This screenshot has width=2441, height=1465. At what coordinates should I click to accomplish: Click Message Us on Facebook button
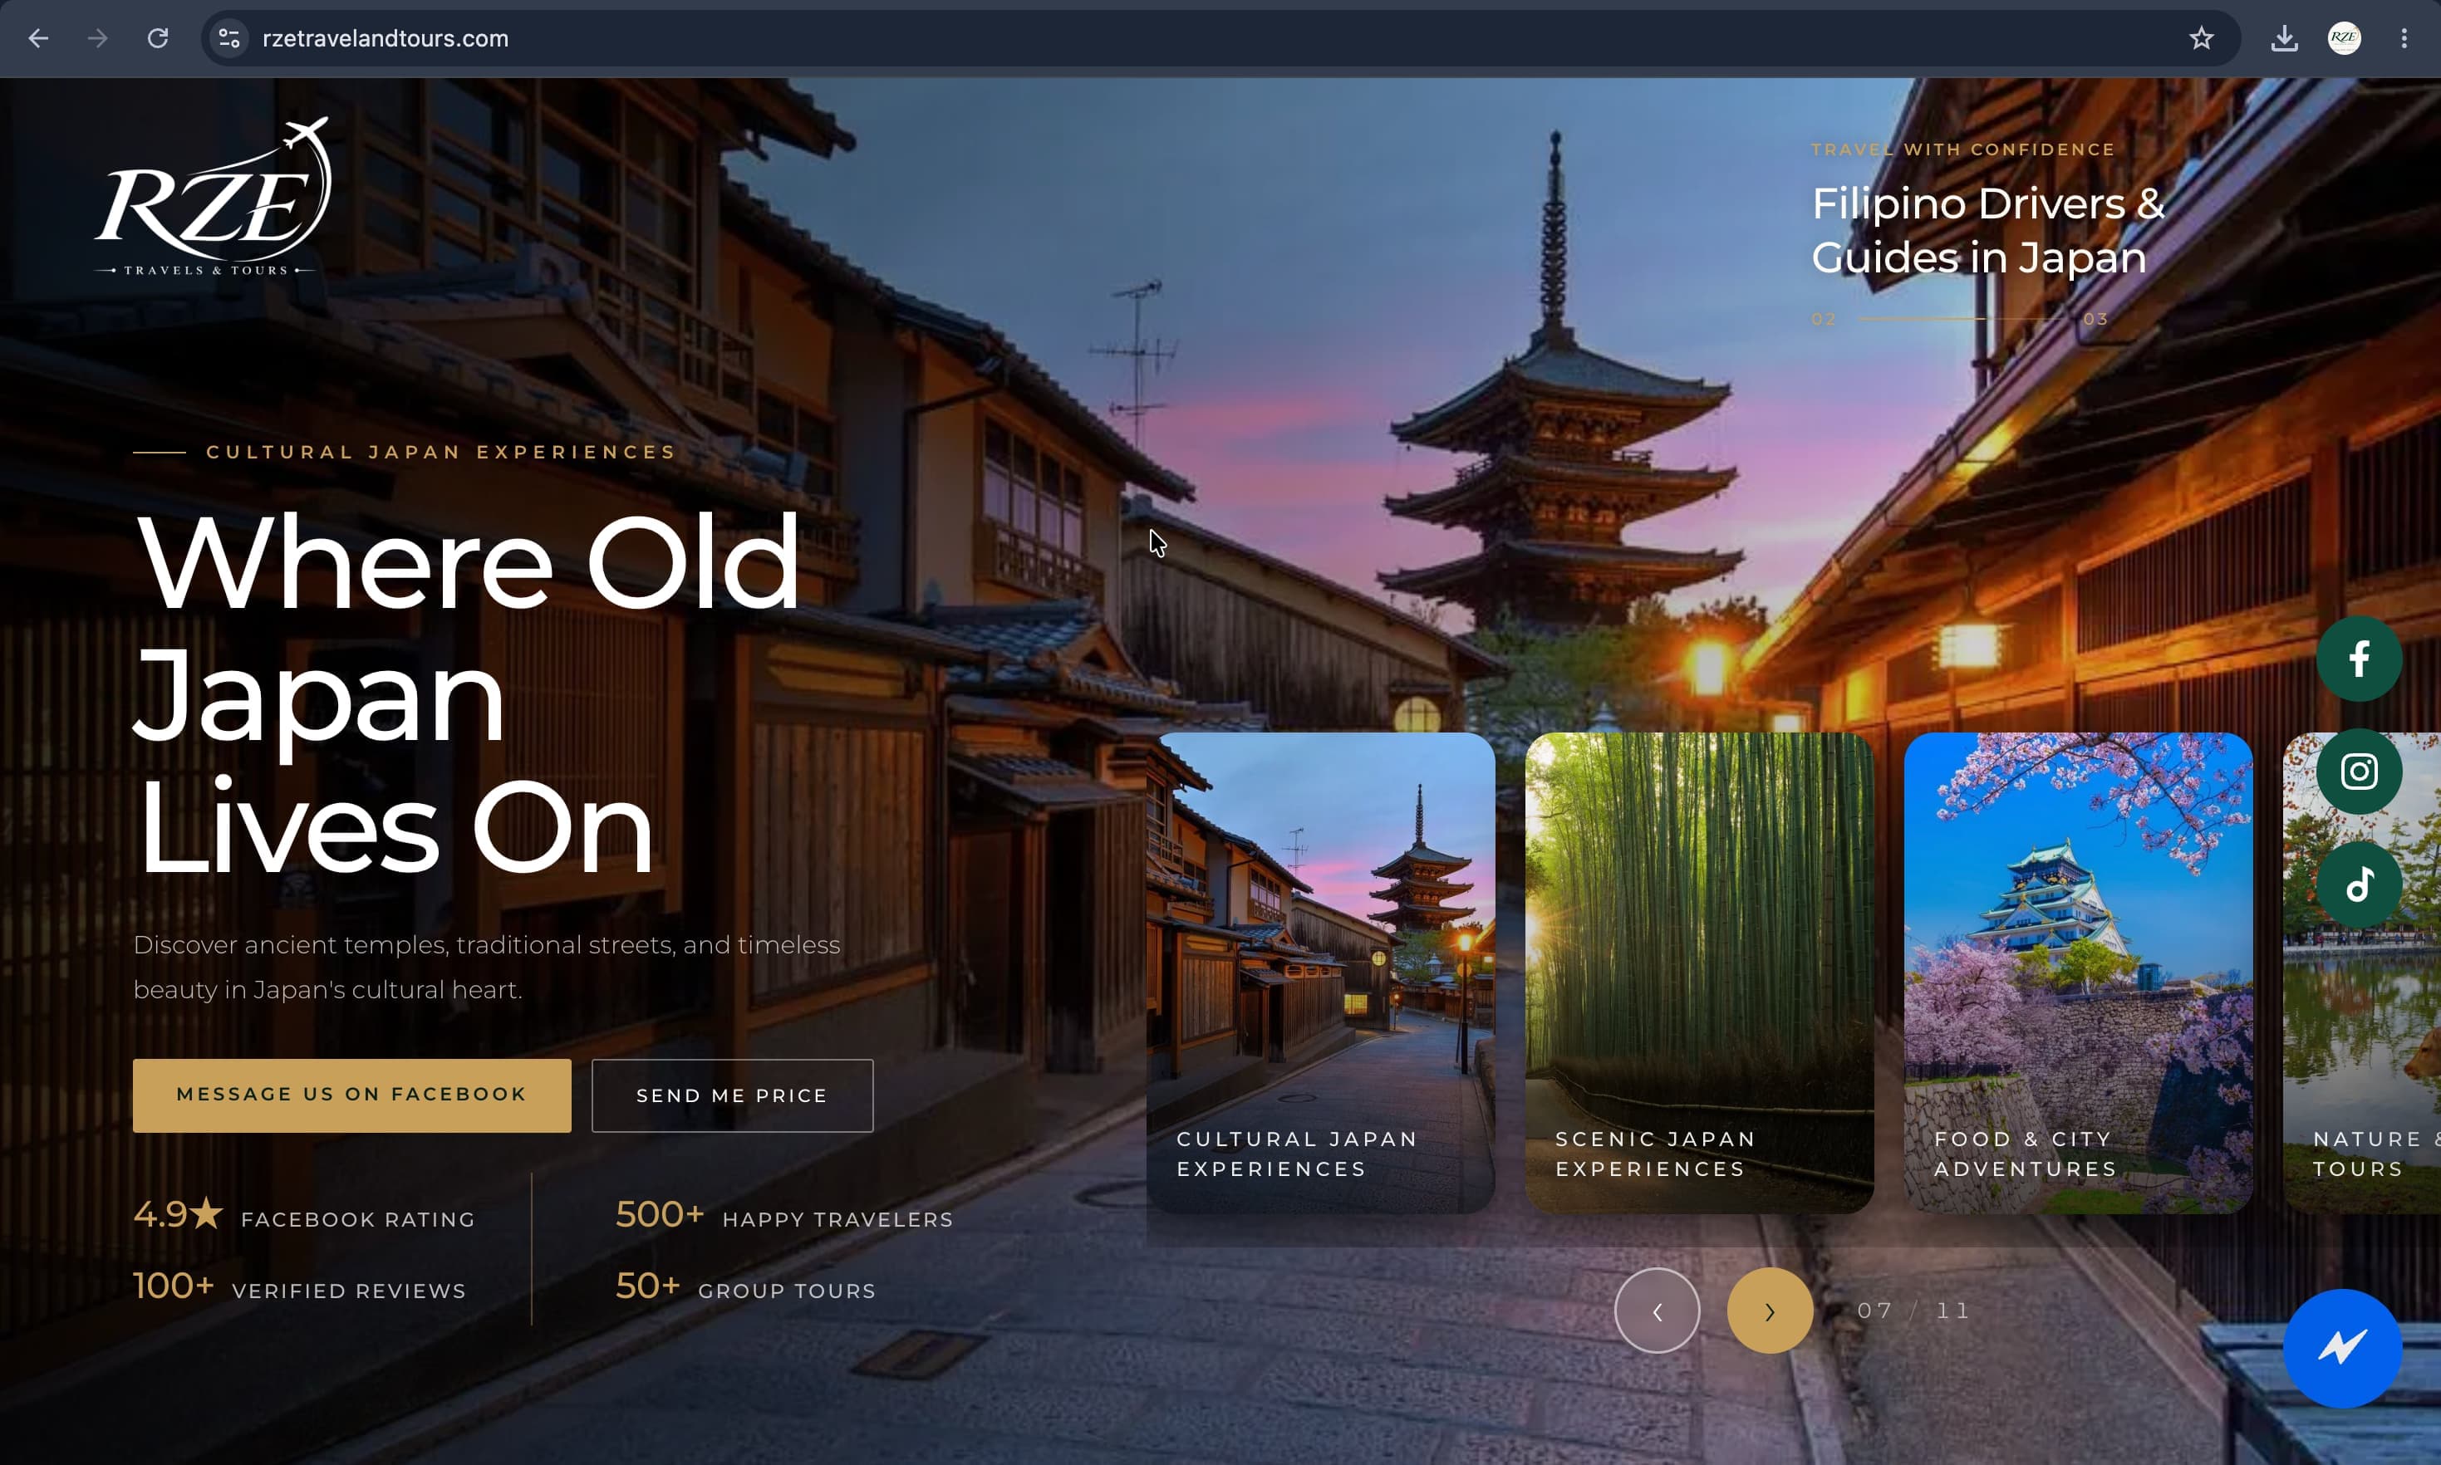pos(351,1095)
